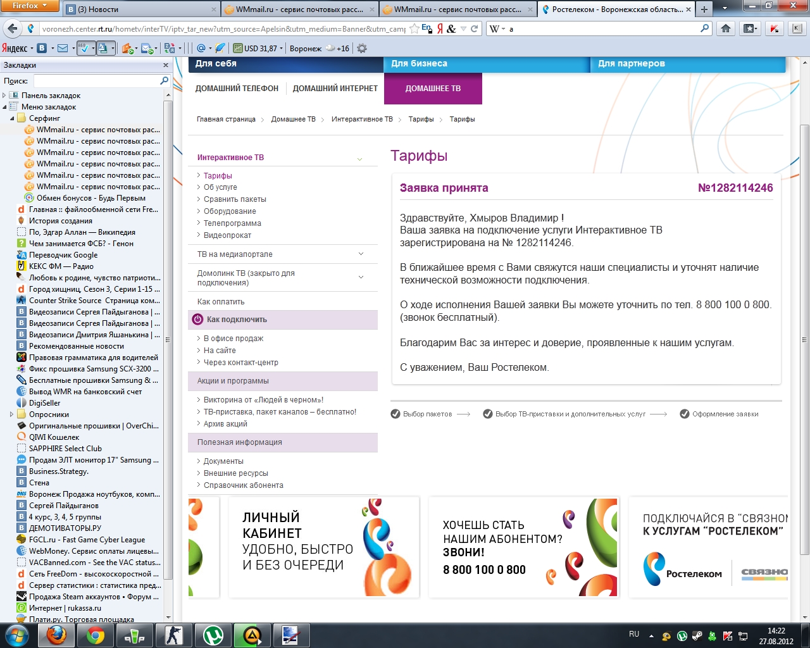810x648 pixels.
Task: Open the Воронеж +16 weather widget
Action: [320, 48]
